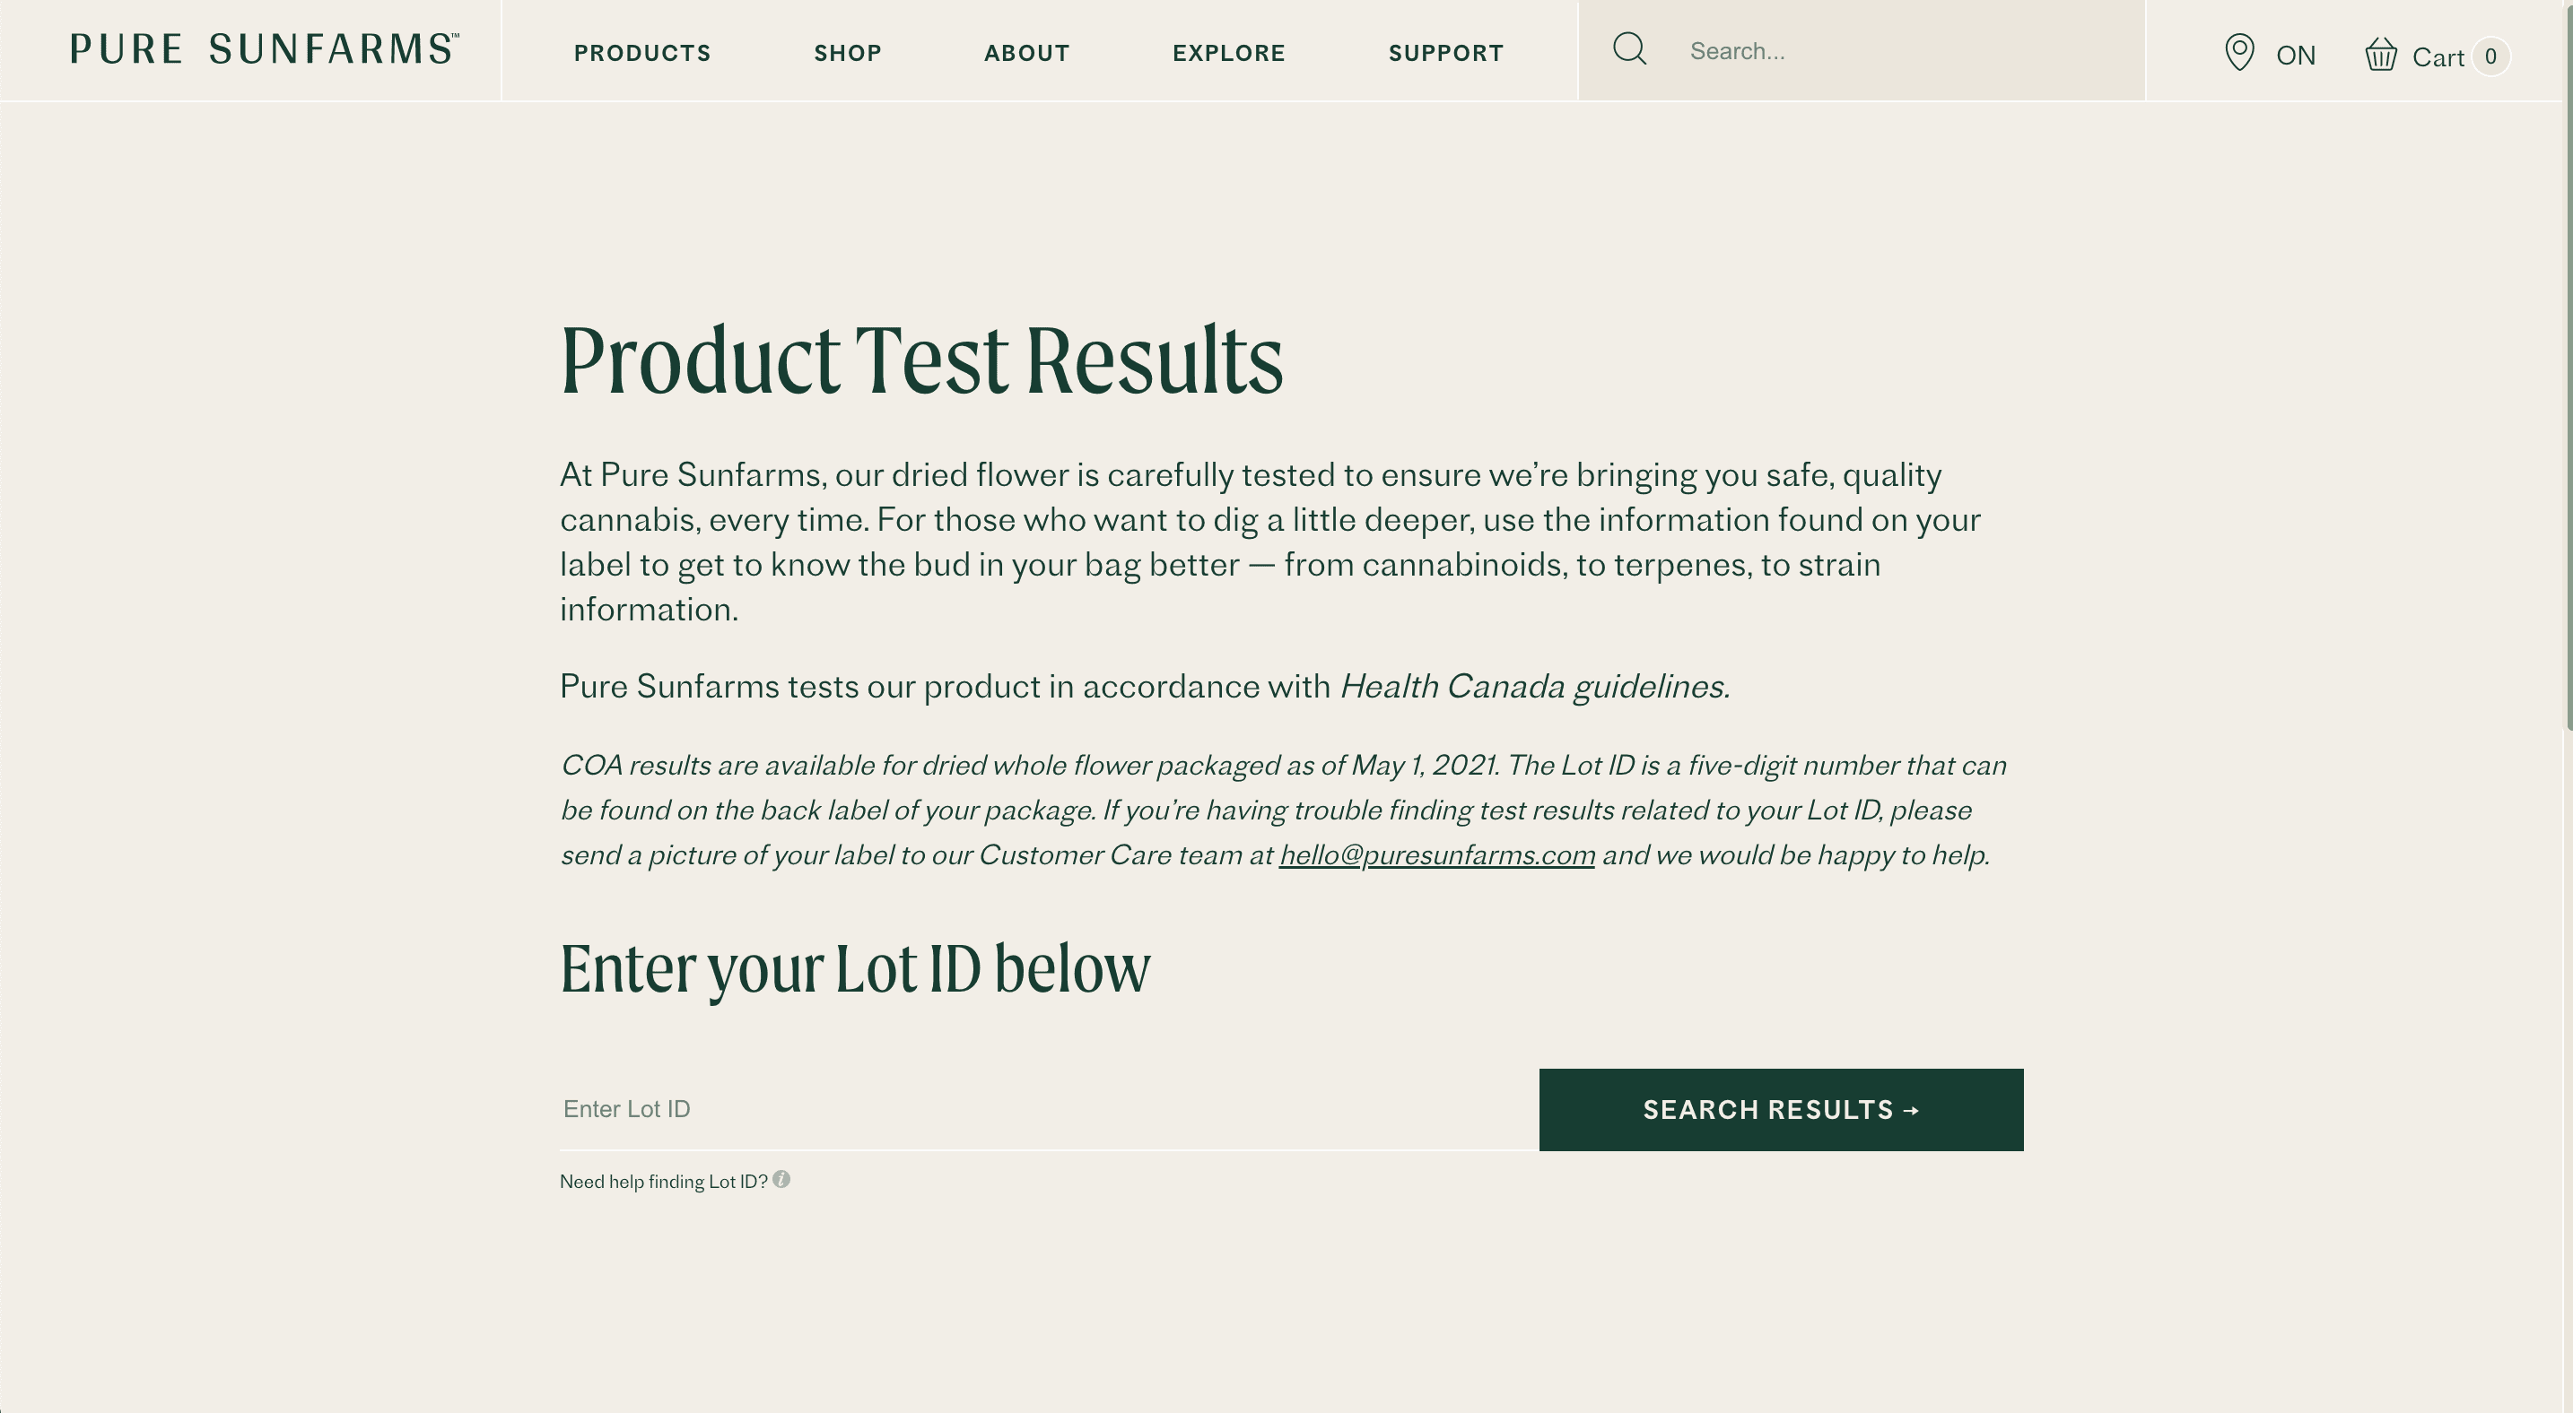Screen dimensions: 2573x1413
Task: Click the Search Results button
Action: click(x=1781, y=1110)
